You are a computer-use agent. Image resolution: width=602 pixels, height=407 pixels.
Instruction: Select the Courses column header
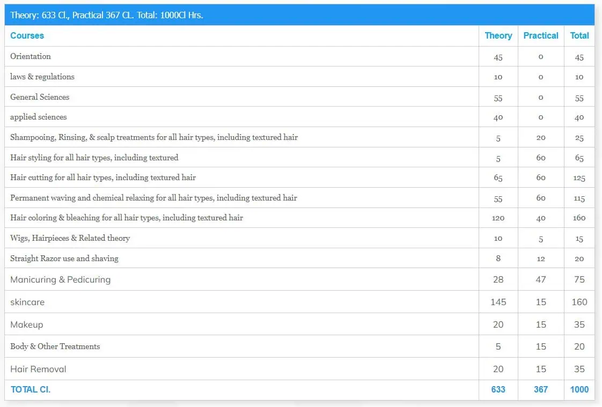(x=27, y=35)
